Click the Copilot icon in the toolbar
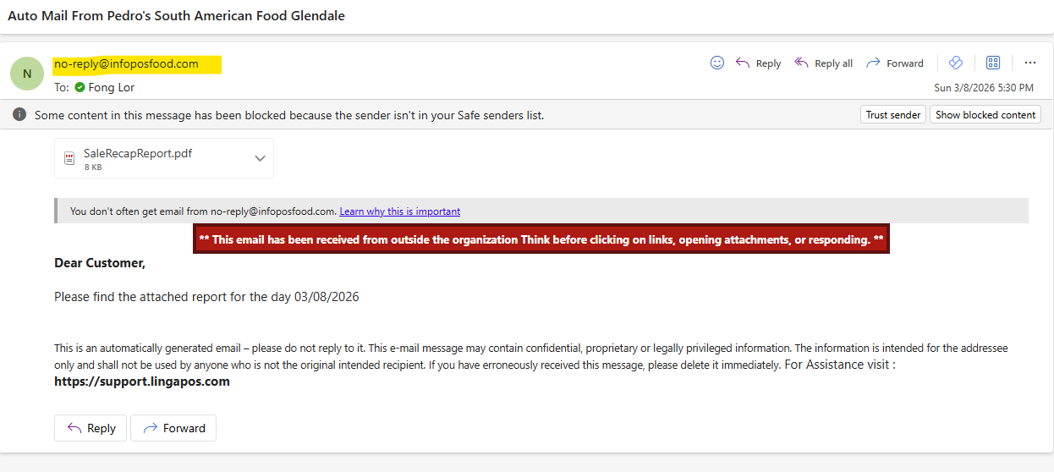Image resolution: width=1054 pixels, height=472 pixels. pyautogui.click(x=956, y=63)
